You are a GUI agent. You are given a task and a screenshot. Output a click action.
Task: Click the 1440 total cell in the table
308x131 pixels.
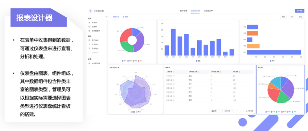(234, 100)
